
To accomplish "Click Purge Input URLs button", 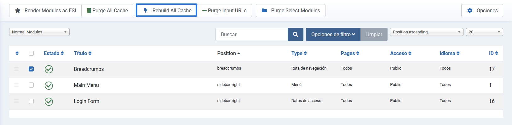I will coord(224,10).
